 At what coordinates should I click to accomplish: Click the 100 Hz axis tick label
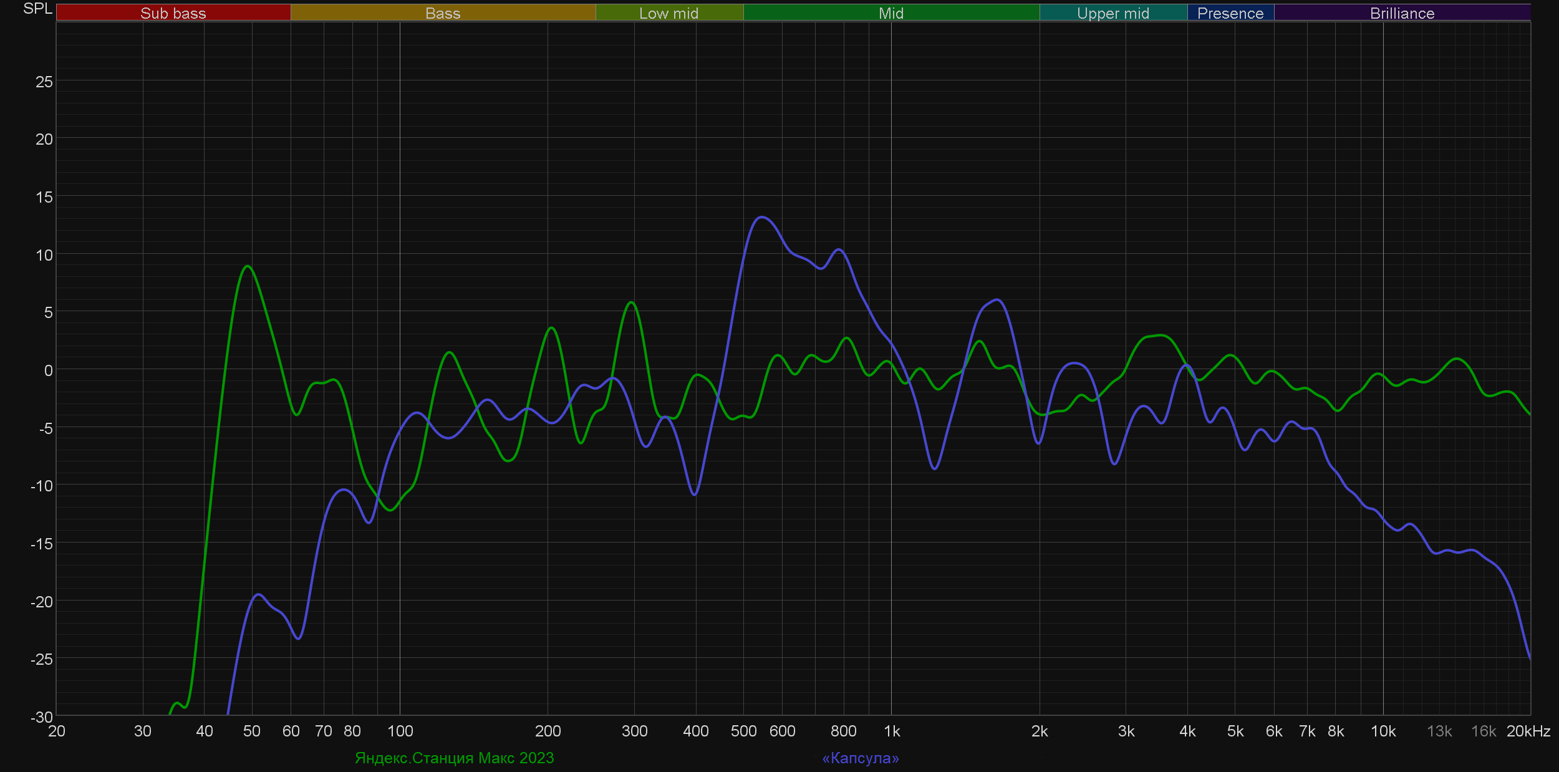[x=400, y=731]
